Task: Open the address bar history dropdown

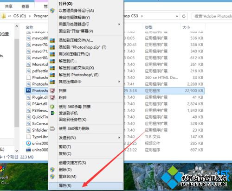Action: (x=177, y=16)
